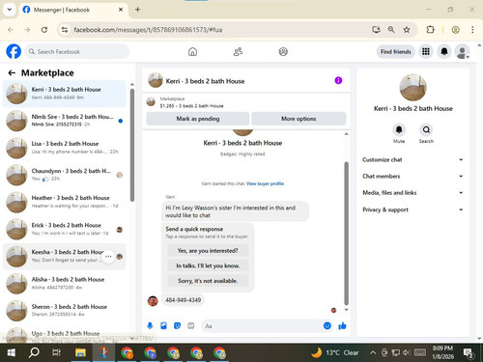The height and width of the screenshot is (362, 483).
Task: Open the Marketplace listing thumbnail in chat header
Action: tap(151, 101)
